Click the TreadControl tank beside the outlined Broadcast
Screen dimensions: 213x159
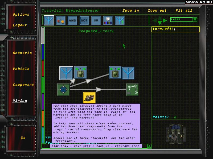coord(81,73)
